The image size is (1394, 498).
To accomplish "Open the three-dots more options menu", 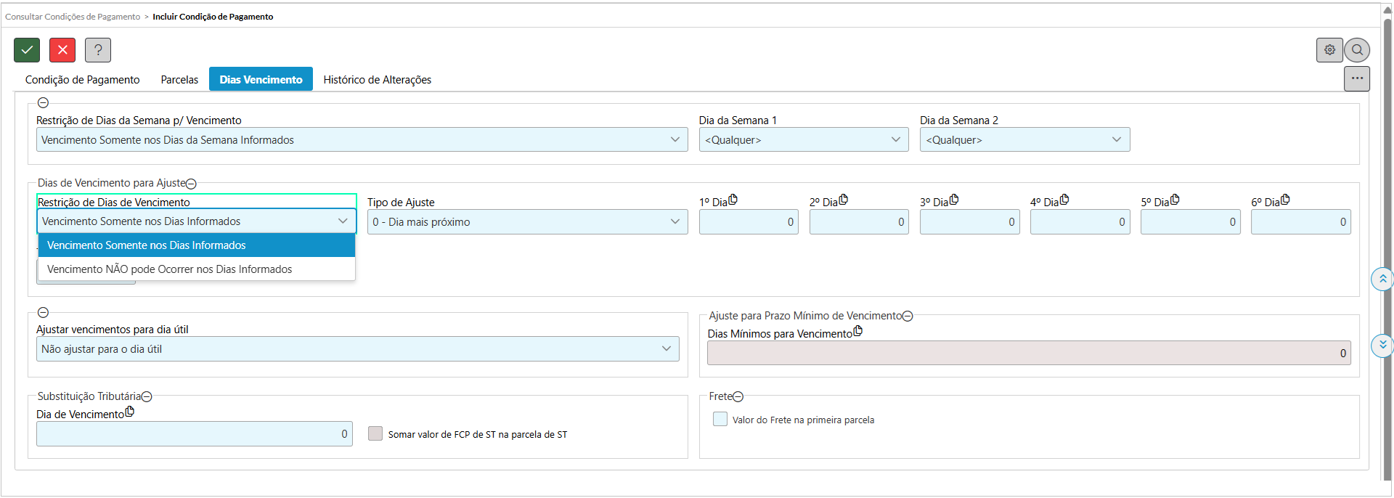I will tap(1356, 78).
